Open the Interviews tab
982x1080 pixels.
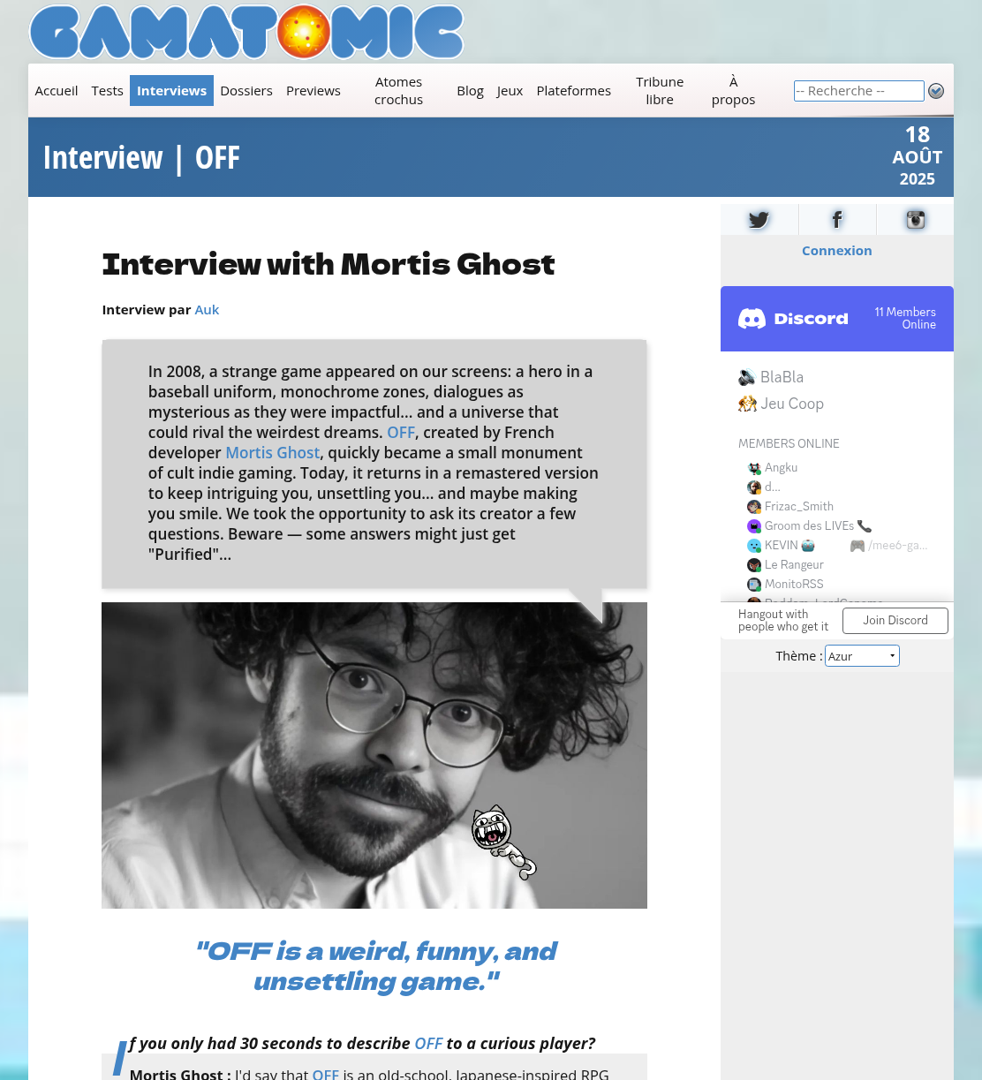[171, 91]
